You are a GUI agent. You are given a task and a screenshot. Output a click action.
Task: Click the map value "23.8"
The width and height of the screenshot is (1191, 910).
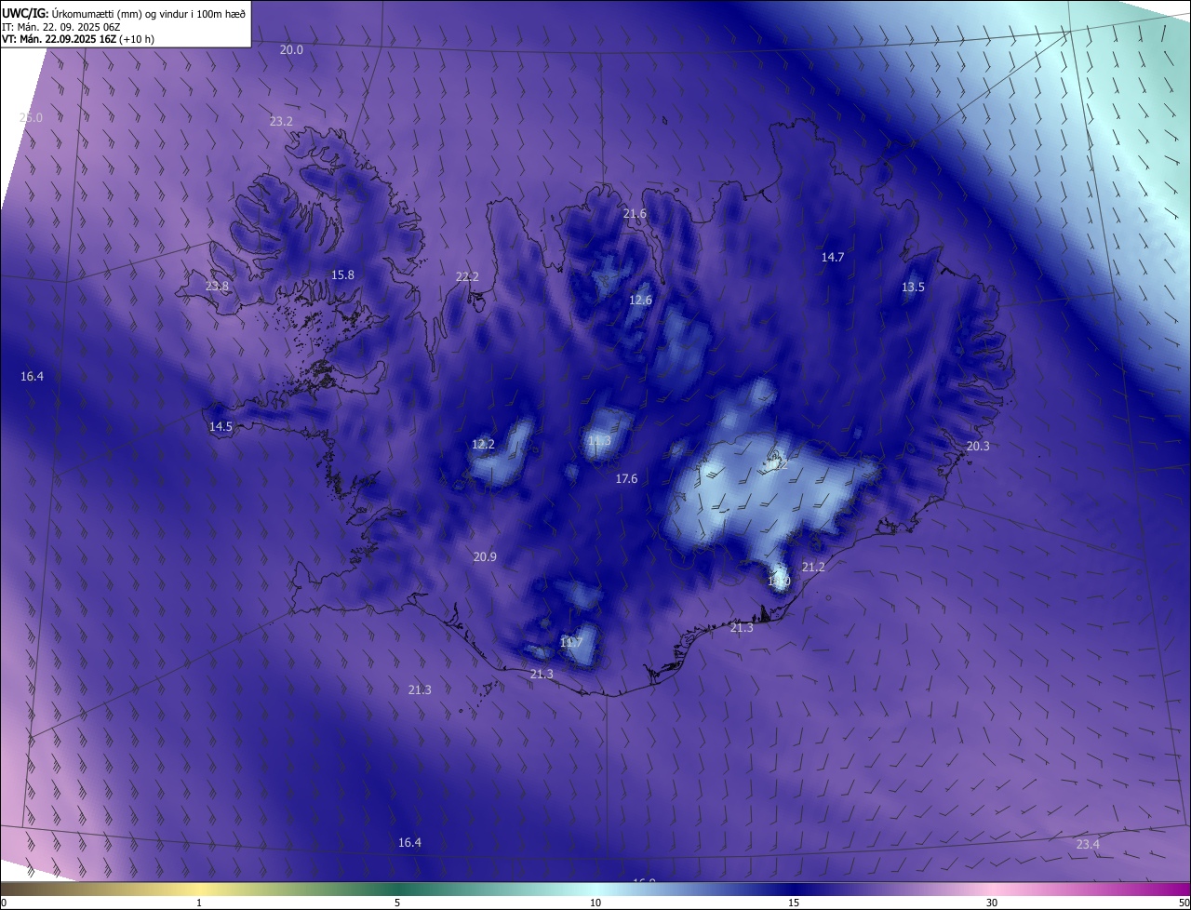pos(217,286)
